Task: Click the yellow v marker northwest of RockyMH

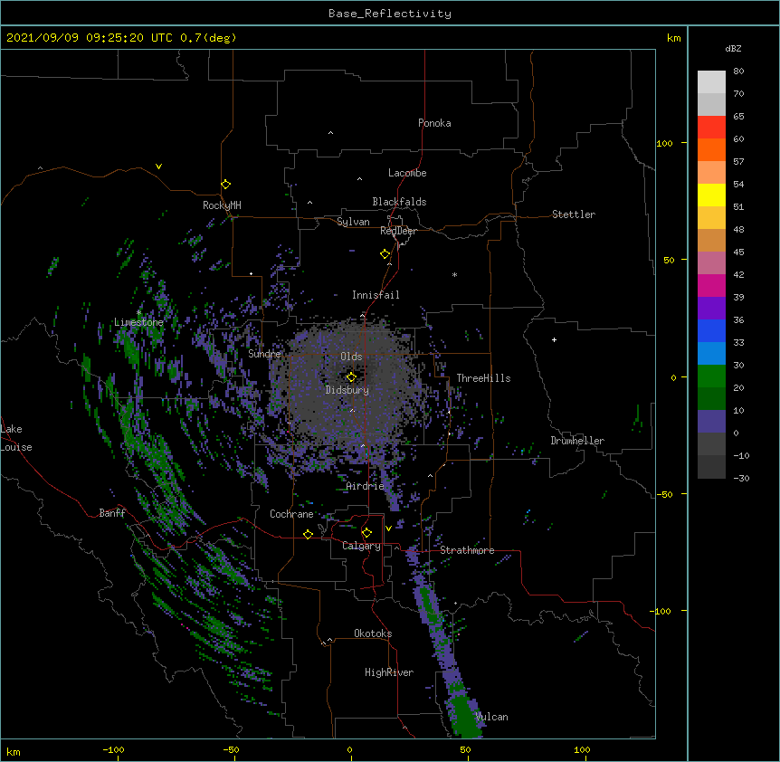Action: pos(158,167)
